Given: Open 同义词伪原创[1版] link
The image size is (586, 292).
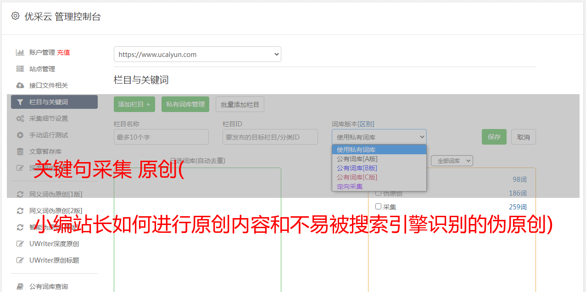Looking at the screenshot, I should click(56, 194).
